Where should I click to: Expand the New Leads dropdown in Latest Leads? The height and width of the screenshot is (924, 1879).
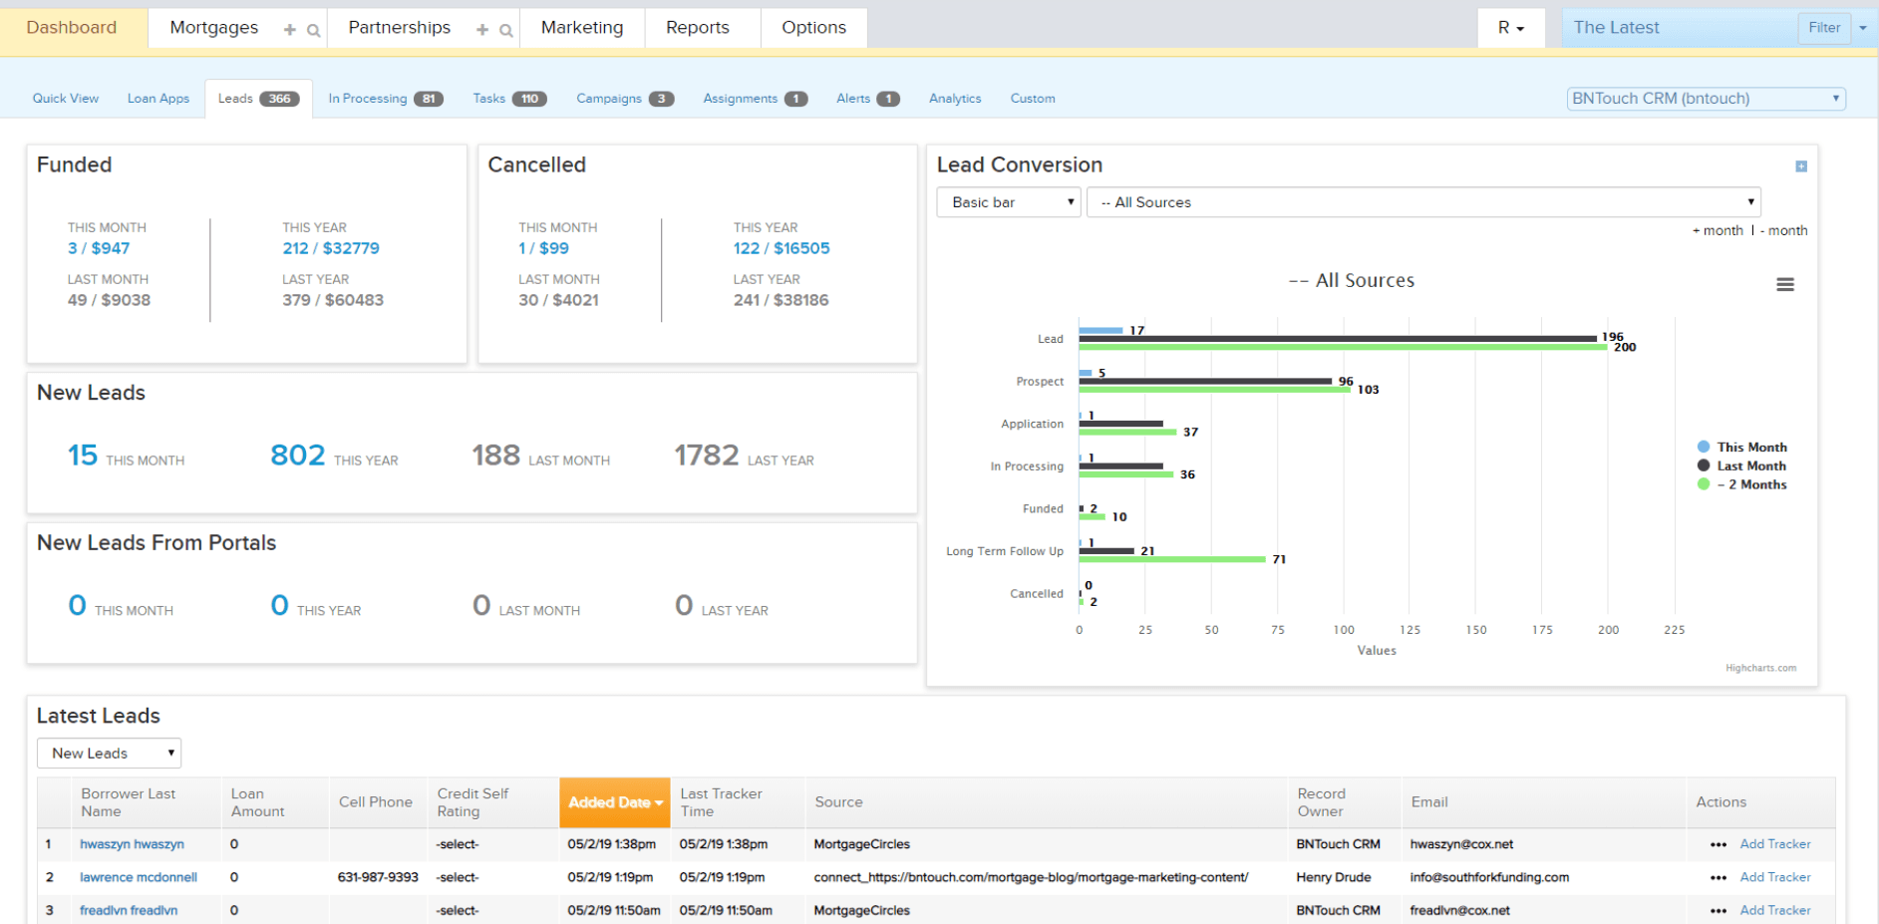coord(109,753)
